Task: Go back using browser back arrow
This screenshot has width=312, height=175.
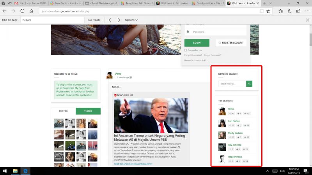Action: [4, 11]
